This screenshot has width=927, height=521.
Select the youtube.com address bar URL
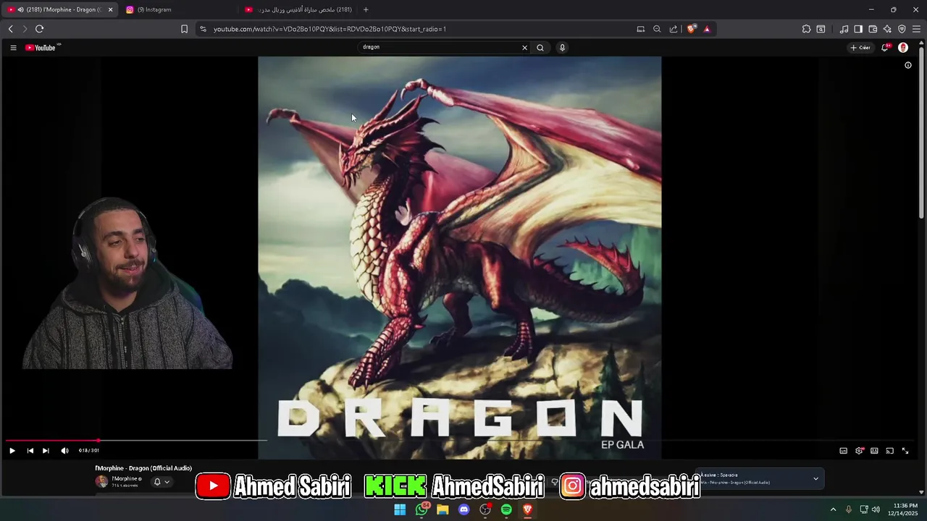tap(330, 29)
